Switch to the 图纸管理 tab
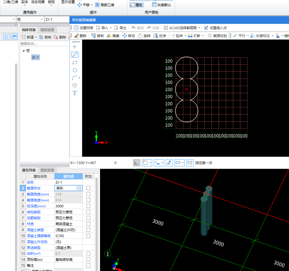Screen dimensions: 289x271 click(47, 30)
